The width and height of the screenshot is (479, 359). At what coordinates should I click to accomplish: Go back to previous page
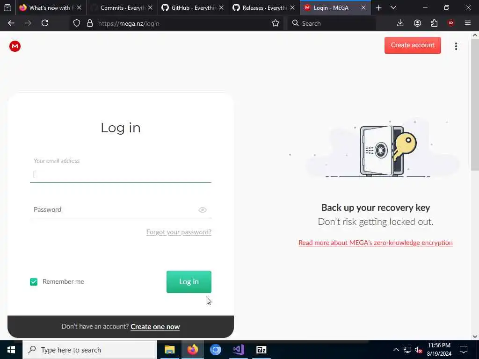pos(11,23)
